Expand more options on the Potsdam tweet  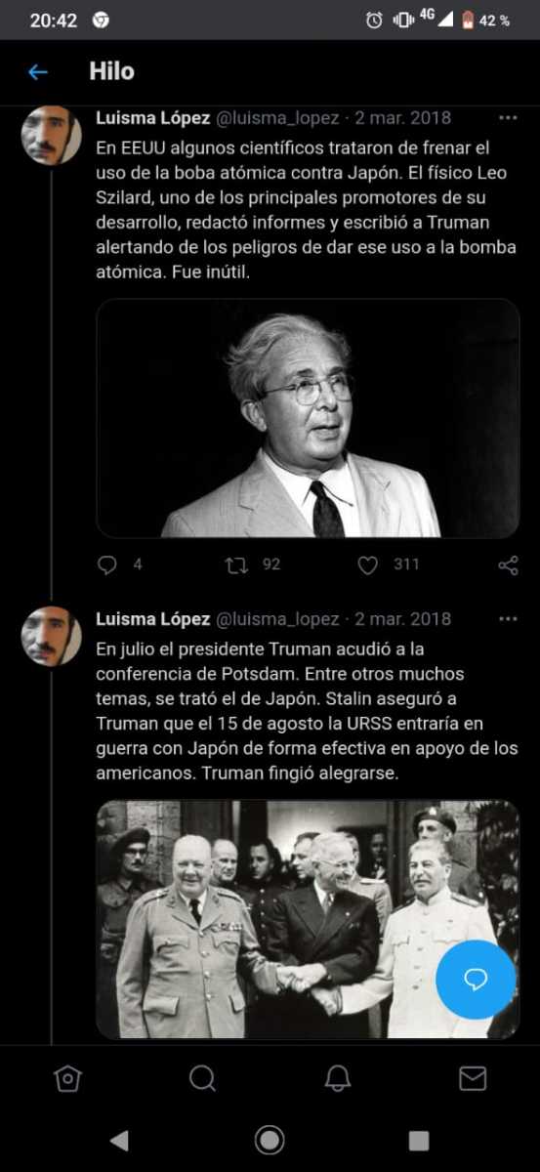(508, 619)
